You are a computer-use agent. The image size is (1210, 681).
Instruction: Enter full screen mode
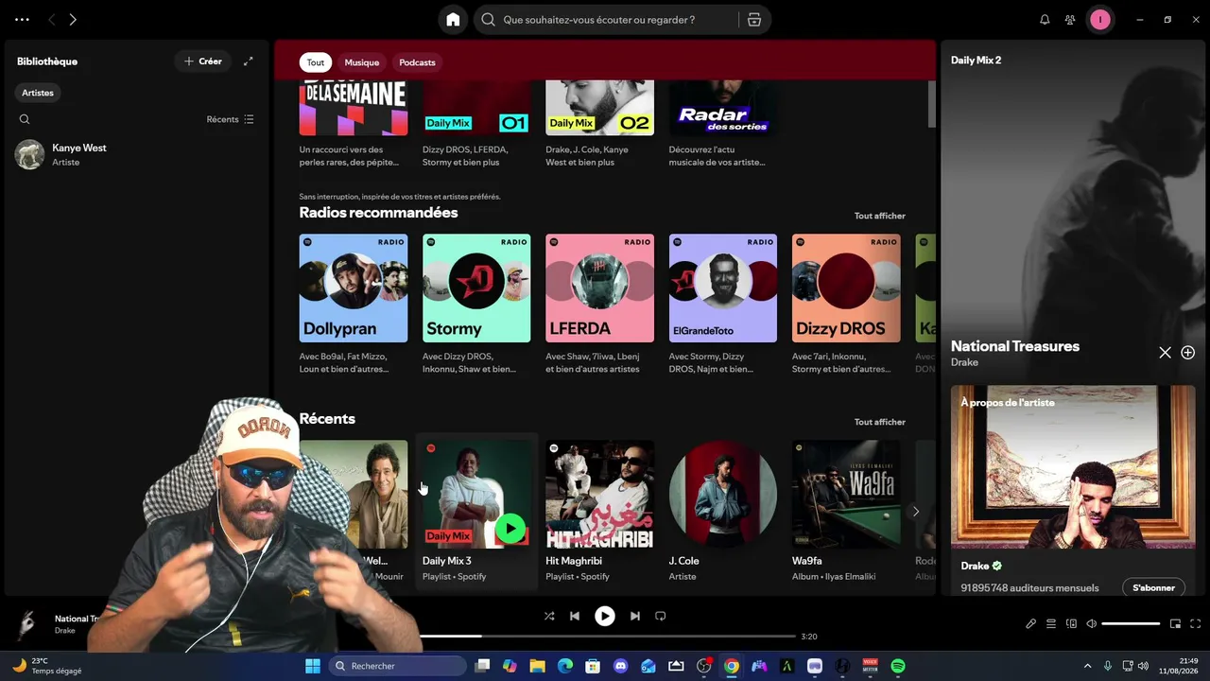1196,623
